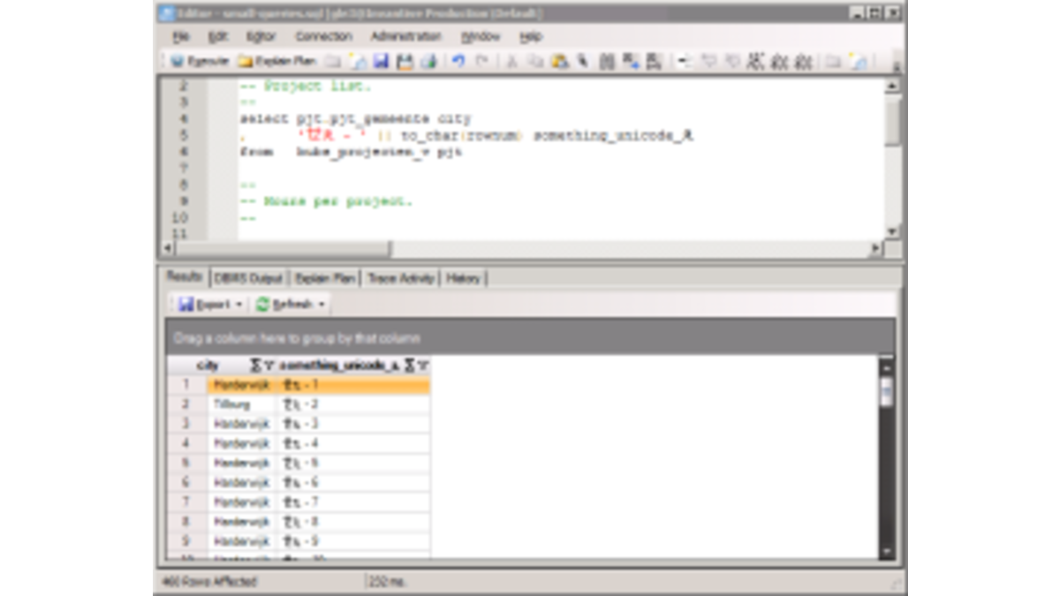The image size is (1060, 596).
Task: Switch to the DBMS Output tab
Action: pyautogui.click(x=250, y=278)
